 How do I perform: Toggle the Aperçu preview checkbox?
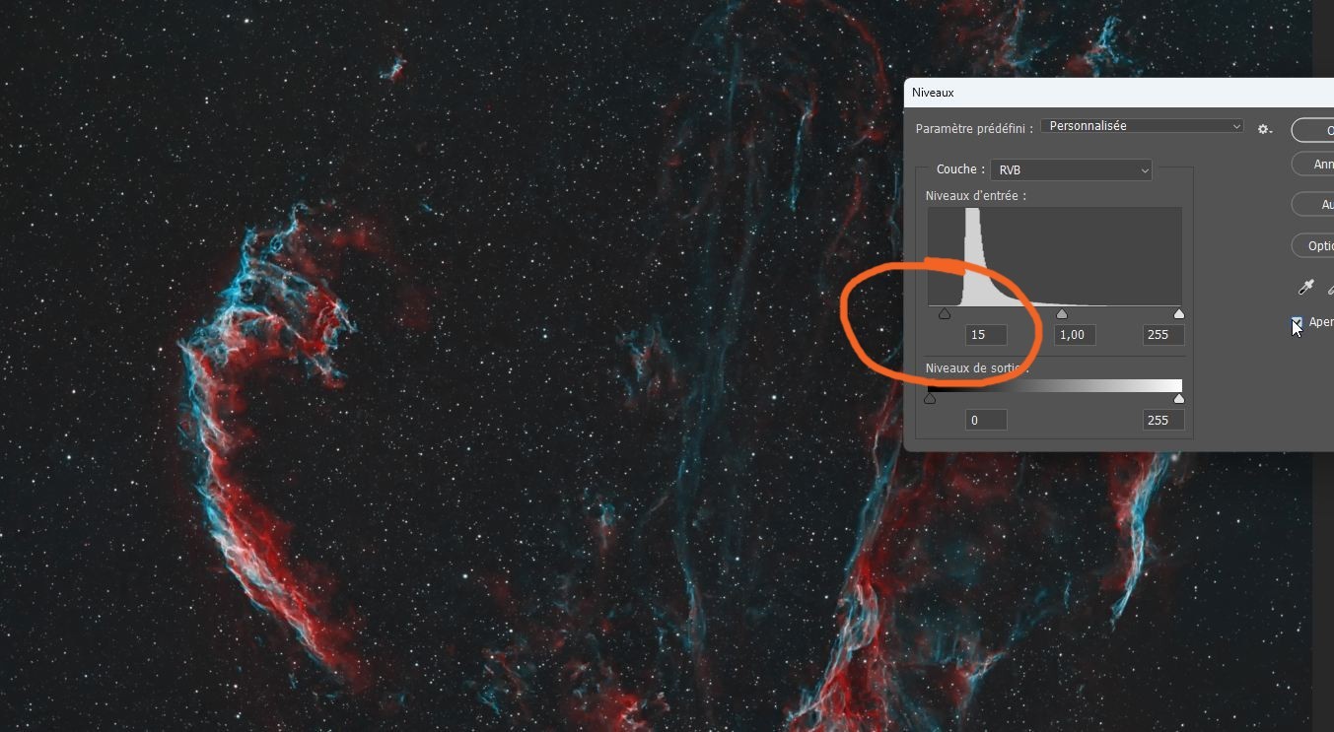1297,323
